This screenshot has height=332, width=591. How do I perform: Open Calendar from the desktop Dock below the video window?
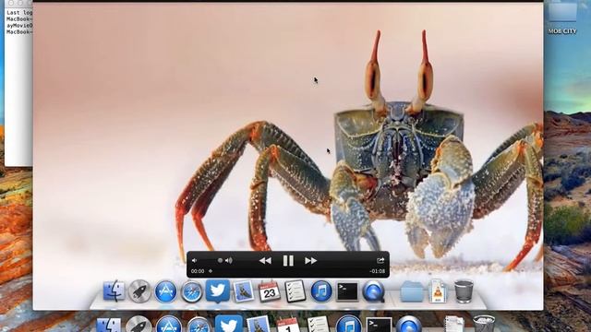click(288, 326)
